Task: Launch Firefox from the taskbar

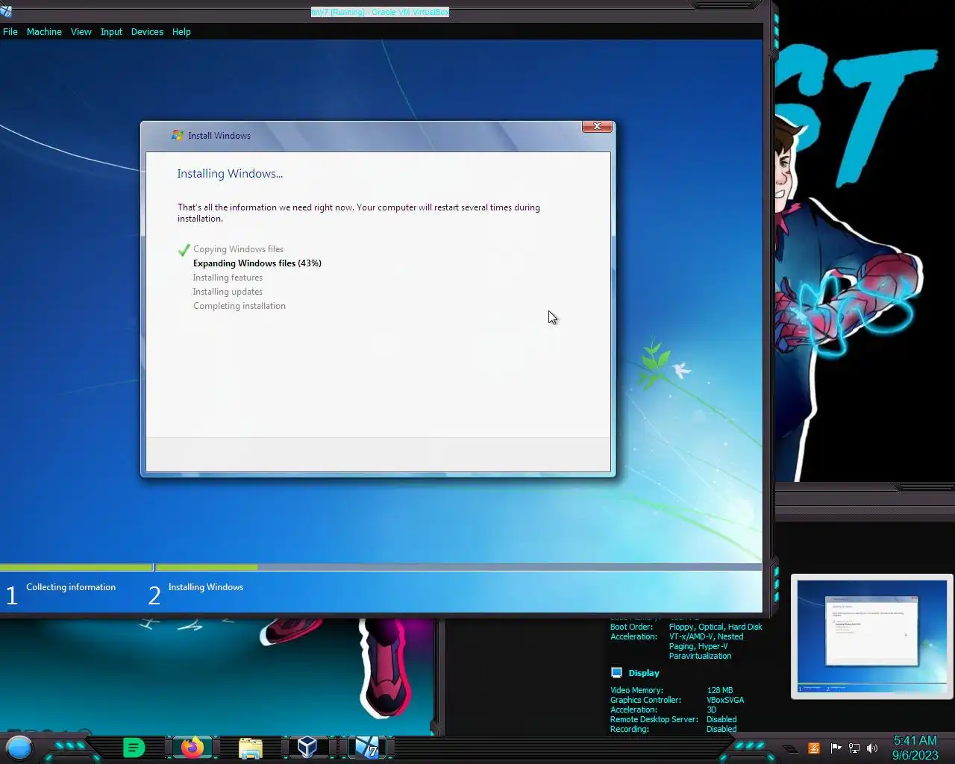Action: click(x=192, y=747)
